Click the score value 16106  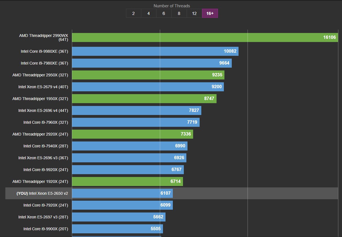pos(330,37)
